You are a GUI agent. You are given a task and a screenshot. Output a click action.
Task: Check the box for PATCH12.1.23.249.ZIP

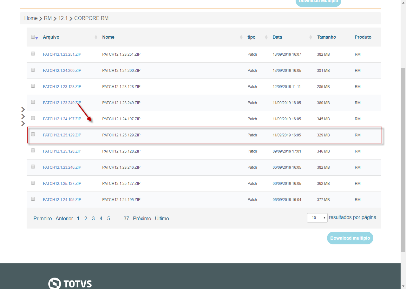tap(33, 102)
